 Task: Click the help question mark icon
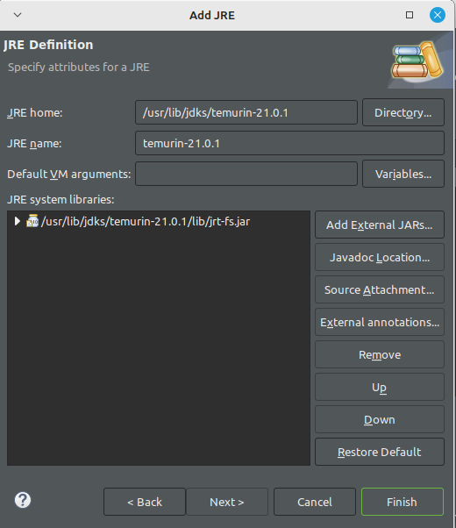pos(23,500)
